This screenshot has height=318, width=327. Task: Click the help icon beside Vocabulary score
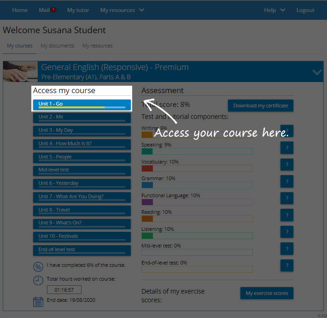(286, 165)
